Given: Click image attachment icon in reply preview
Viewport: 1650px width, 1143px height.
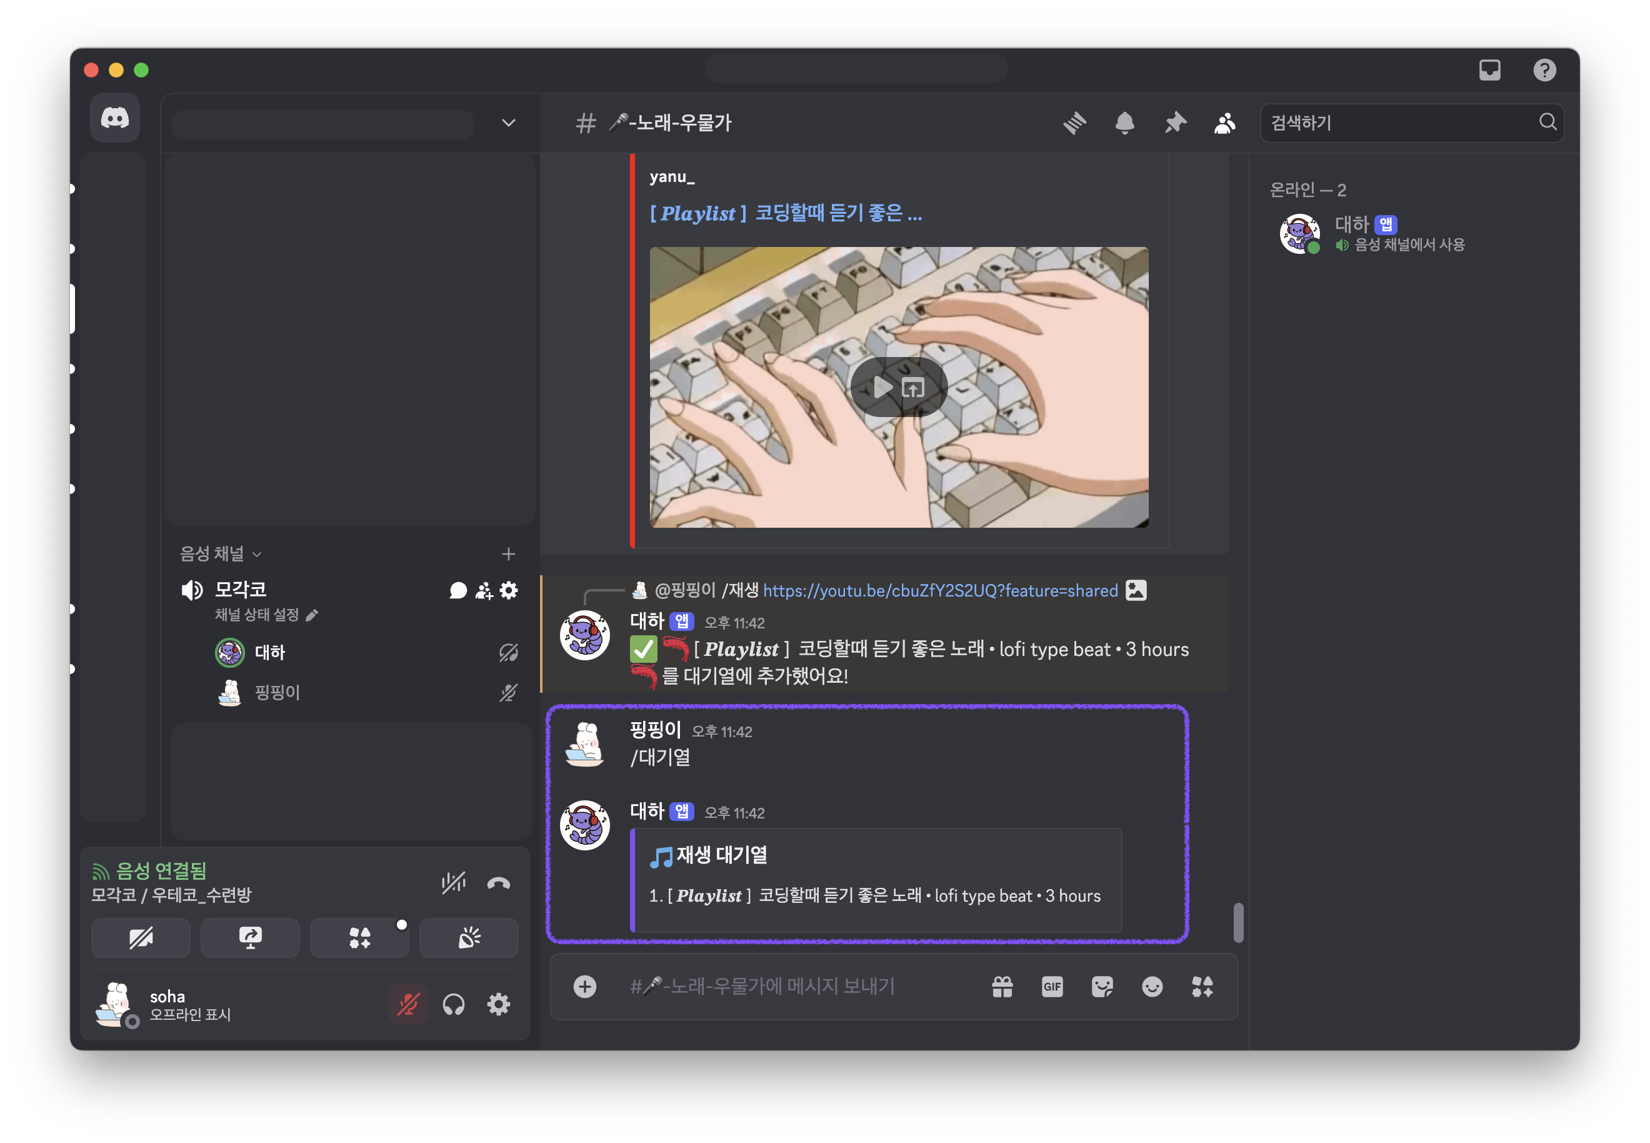Looking at the screenshot, I should pyautogui.click(x=1136, y=591).
